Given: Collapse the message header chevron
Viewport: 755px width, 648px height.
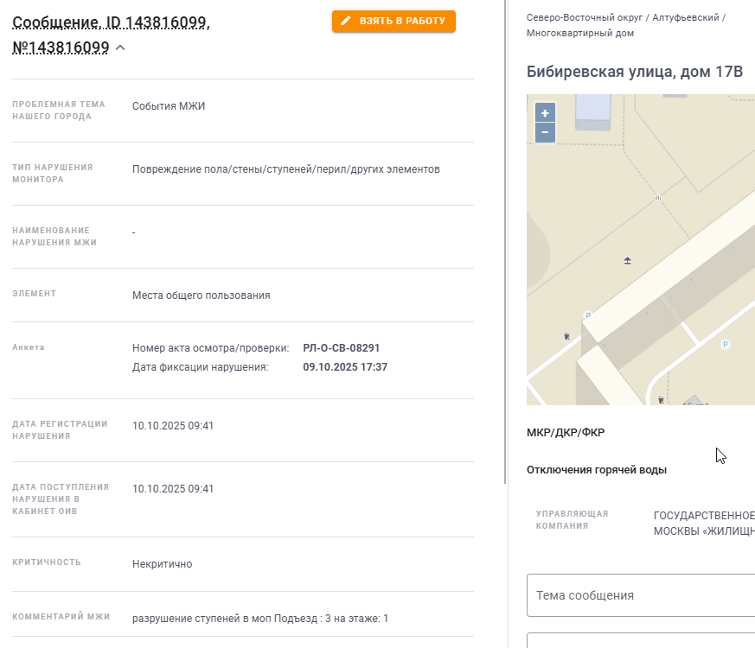Looking at the screenshot, I should click(x=120, y=48).
